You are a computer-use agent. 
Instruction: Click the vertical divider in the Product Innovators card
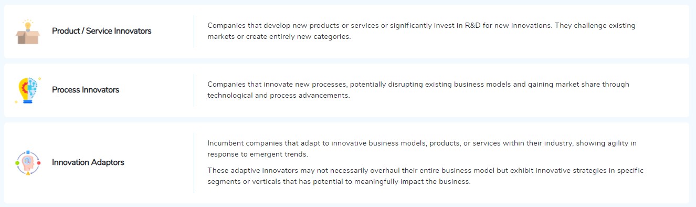(x=194, y=32)
